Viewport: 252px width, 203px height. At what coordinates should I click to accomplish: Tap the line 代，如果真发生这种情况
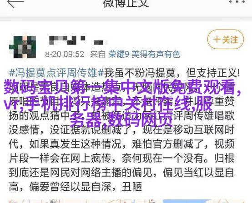point(121,144)
